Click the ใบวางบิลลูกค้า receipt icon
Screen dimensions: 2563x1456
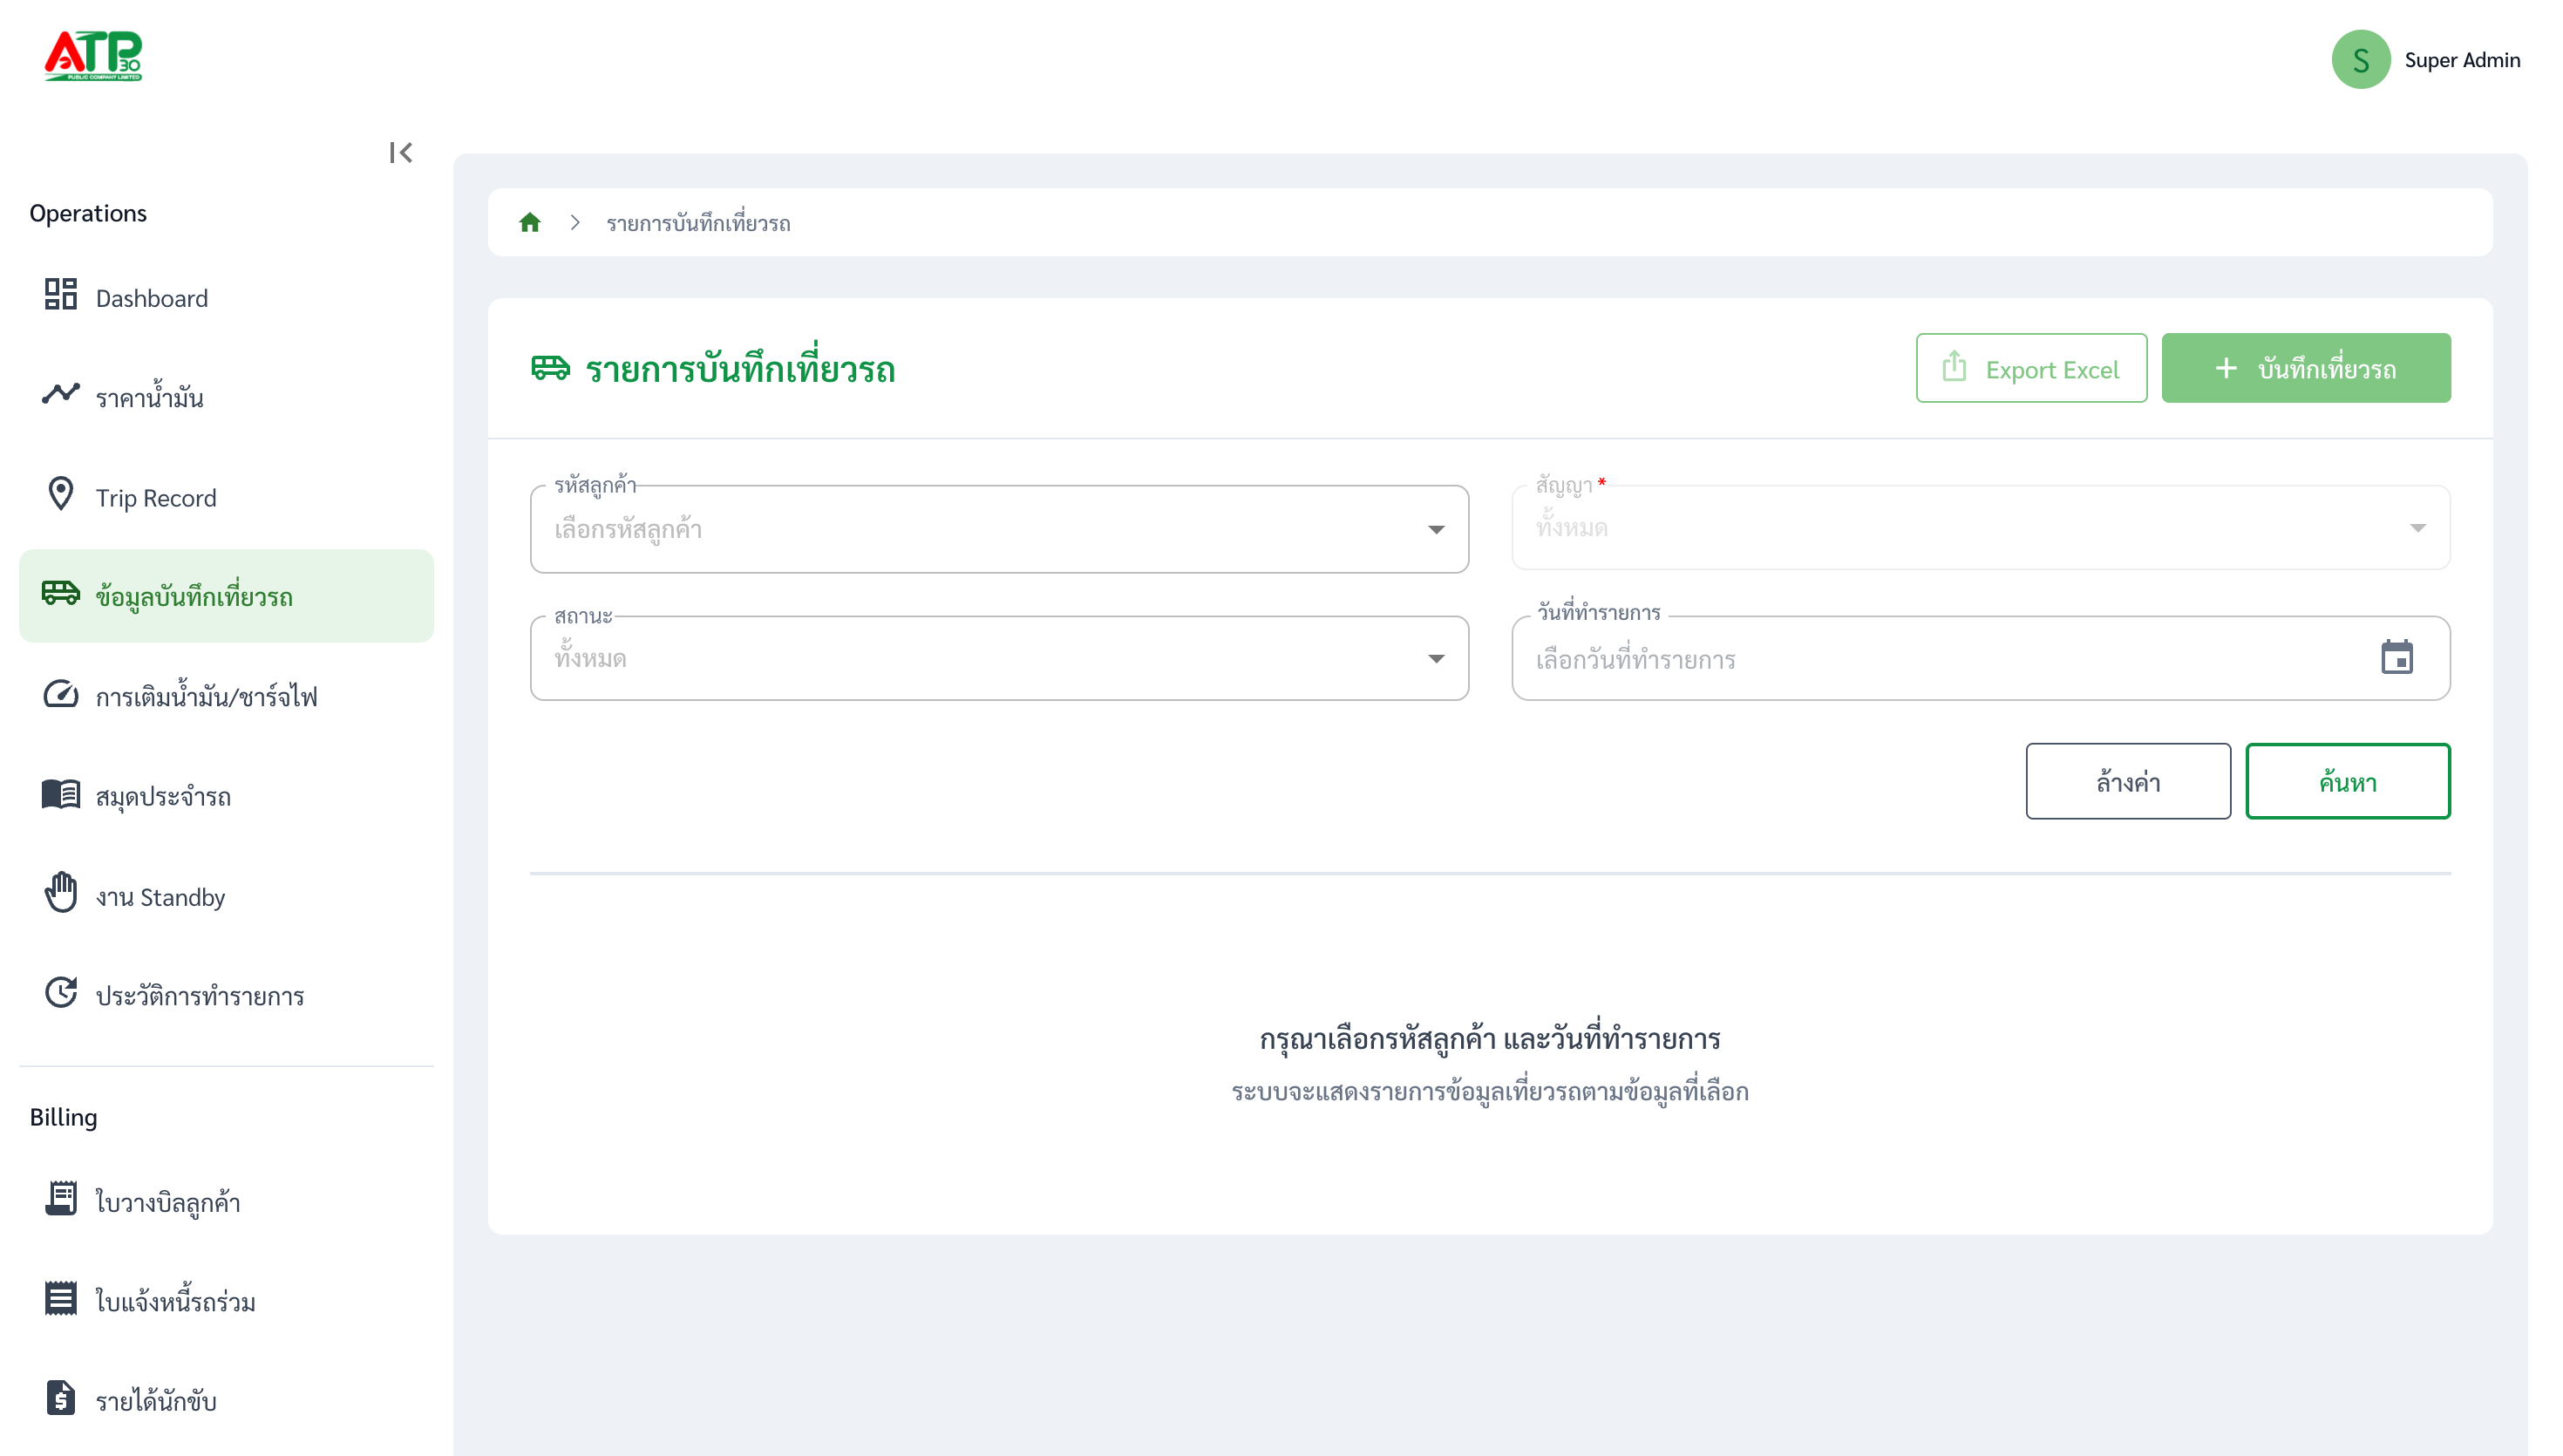[60, 1197]
